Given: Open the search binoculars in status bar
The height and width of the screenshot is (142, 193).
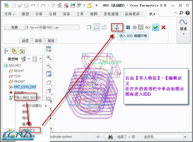Looking at the screenshot, I should tap(110, 137).
